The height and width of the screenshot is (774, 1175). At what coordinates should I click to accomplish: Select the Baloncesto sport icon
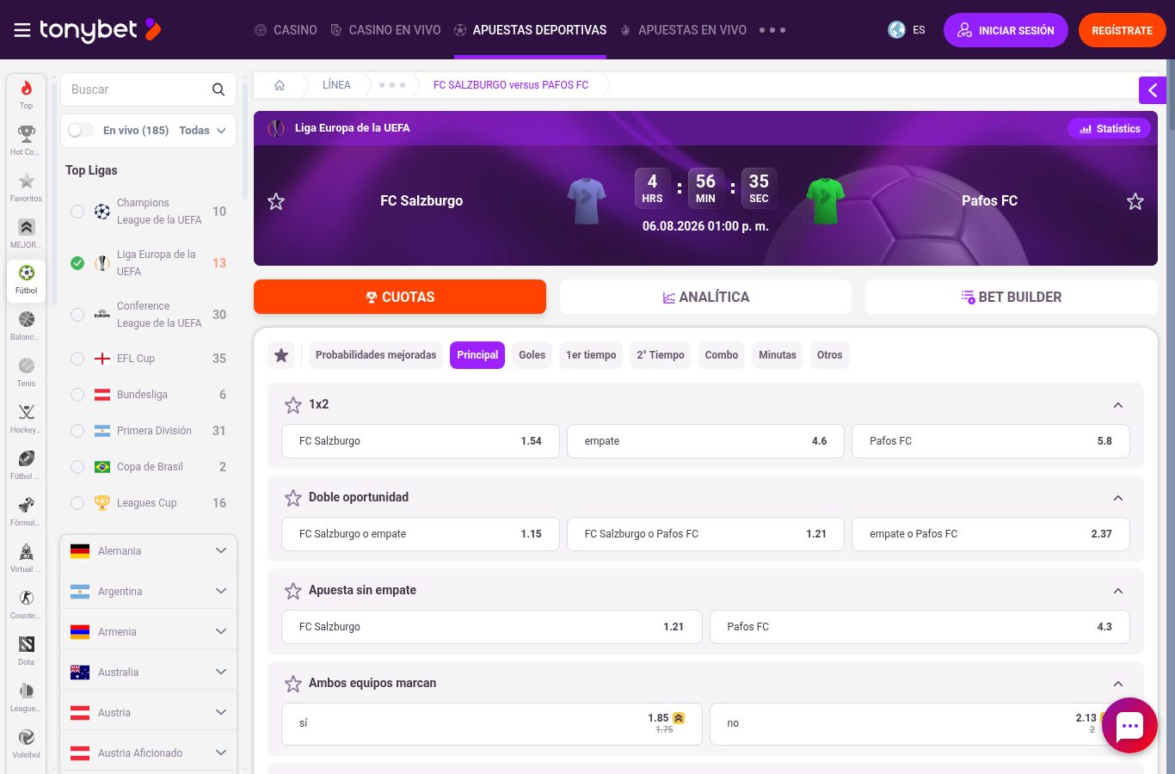coord(27,326)
